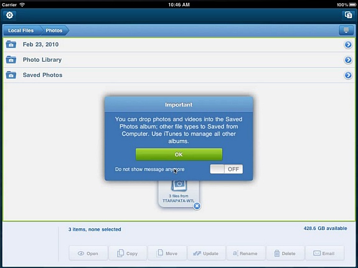The image size is (358, 268).
Task: Click the Saved Photos folder icon
Action: [11, 75]
